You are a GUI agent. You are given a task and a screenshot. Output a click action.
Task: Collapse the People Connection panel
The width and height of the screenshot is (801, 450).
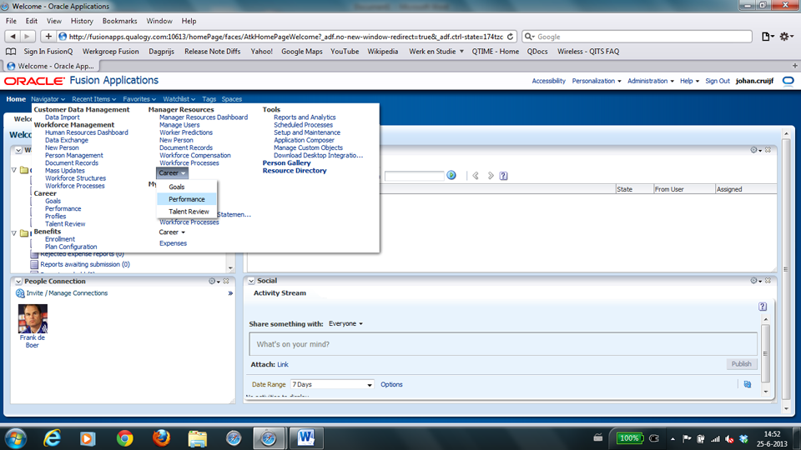coord(18,281)
